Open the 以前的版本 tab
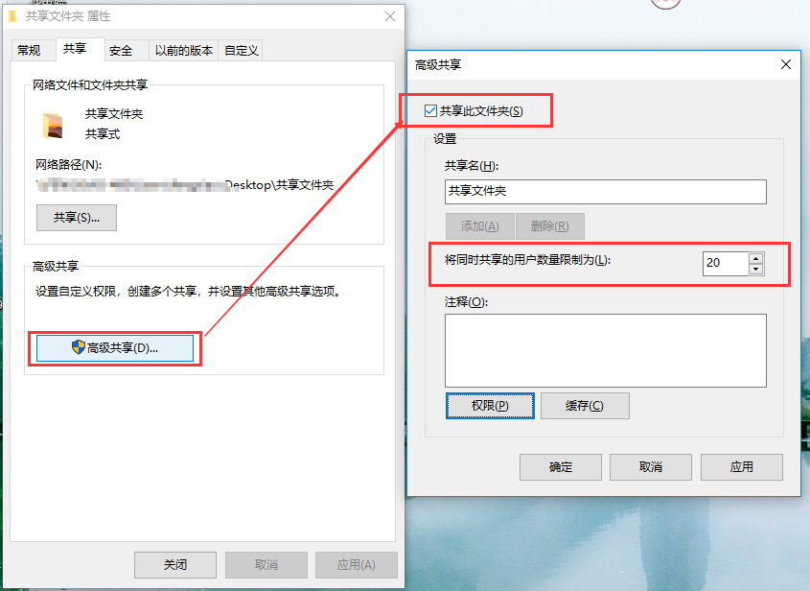Image resolution: width=810 pixels, height=591 pixels. coord(184,50)
